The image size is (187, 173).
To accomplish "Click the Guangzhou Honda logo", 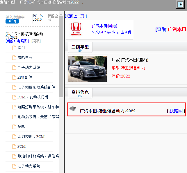I will click(76, 29).
